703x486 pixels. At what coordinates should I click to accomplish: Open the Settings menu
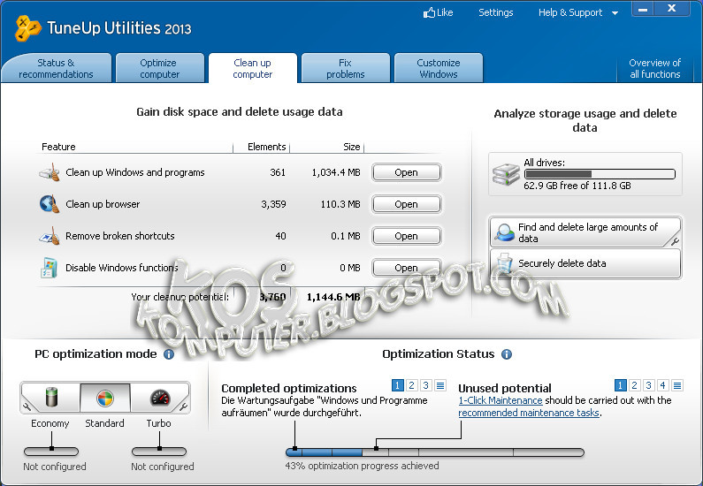[x=495, y=12]
